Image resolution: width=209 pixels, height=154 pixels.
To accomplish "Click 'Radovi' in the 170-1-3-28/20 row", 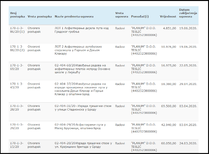I will pos(120,106).
